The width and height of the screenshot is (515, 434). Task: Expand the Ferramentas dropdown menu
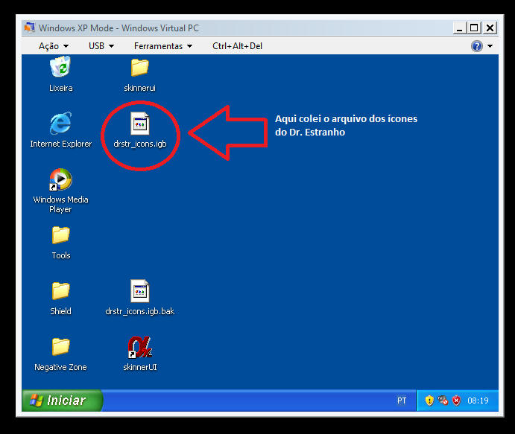click(163, 46)
